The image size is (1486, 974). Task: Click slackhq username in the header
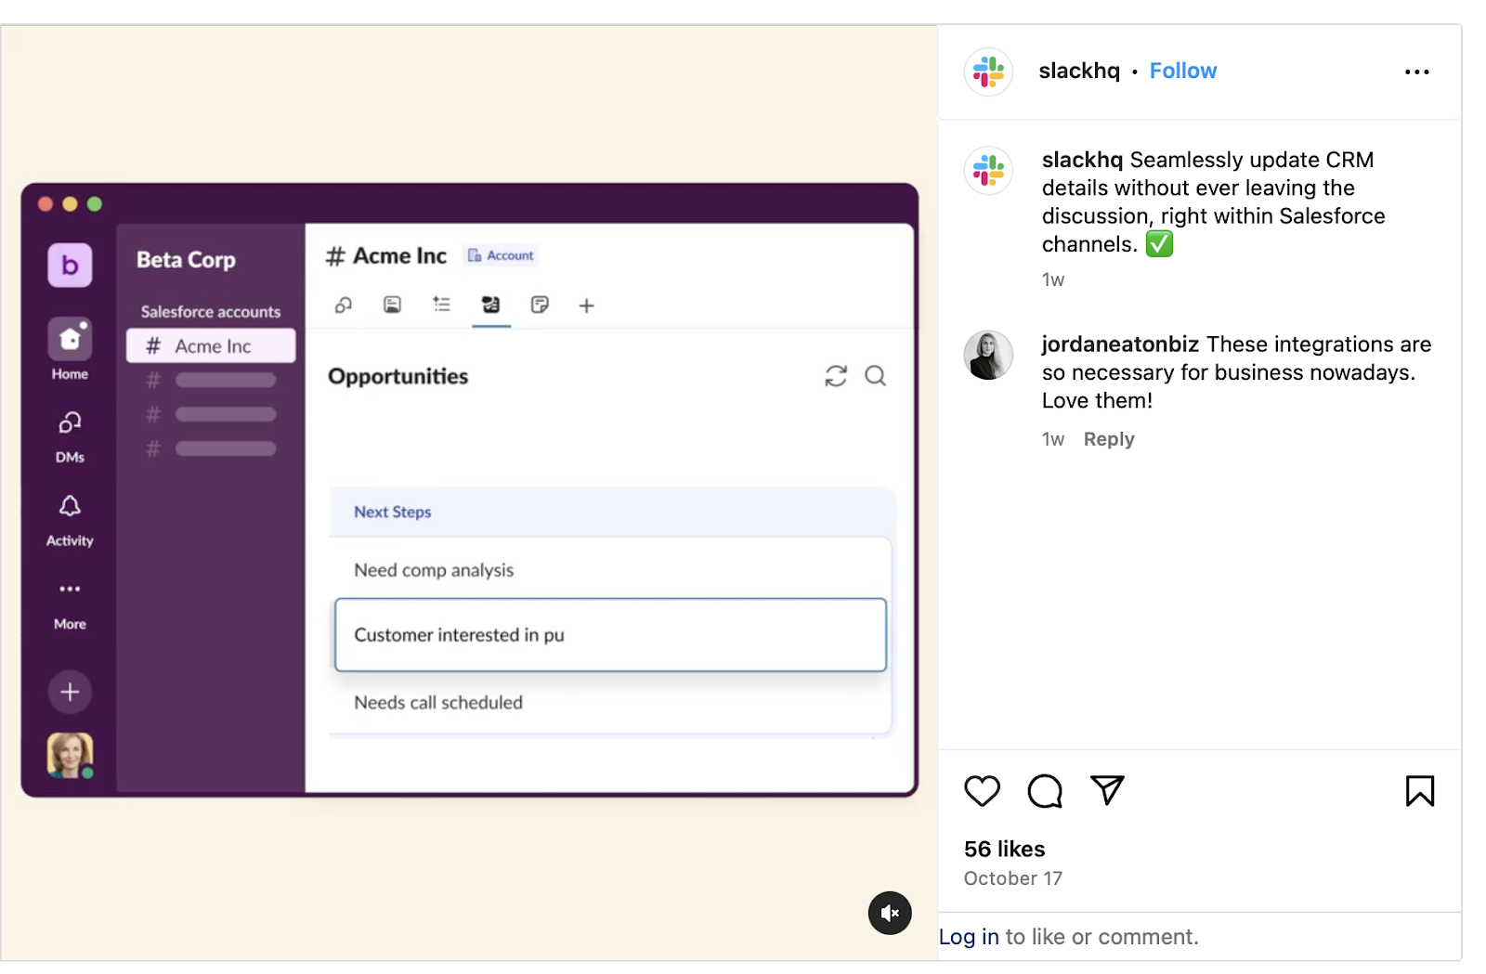coord(1078,71)
